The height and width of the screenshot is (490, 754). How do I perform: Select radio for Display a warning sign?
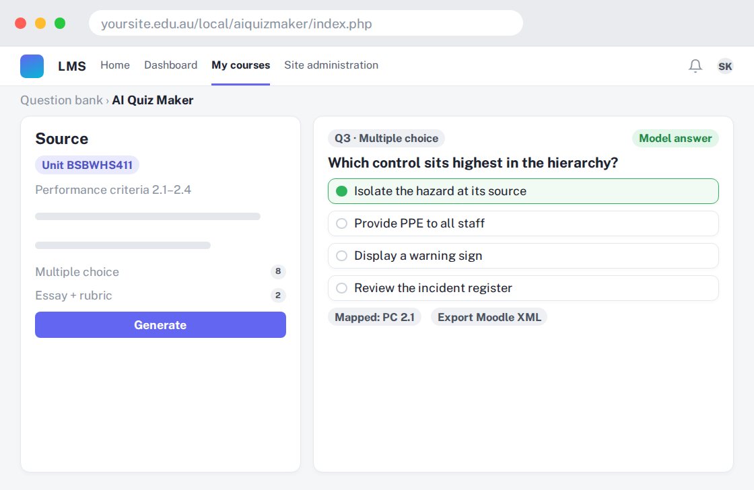[x=341, y=256]
